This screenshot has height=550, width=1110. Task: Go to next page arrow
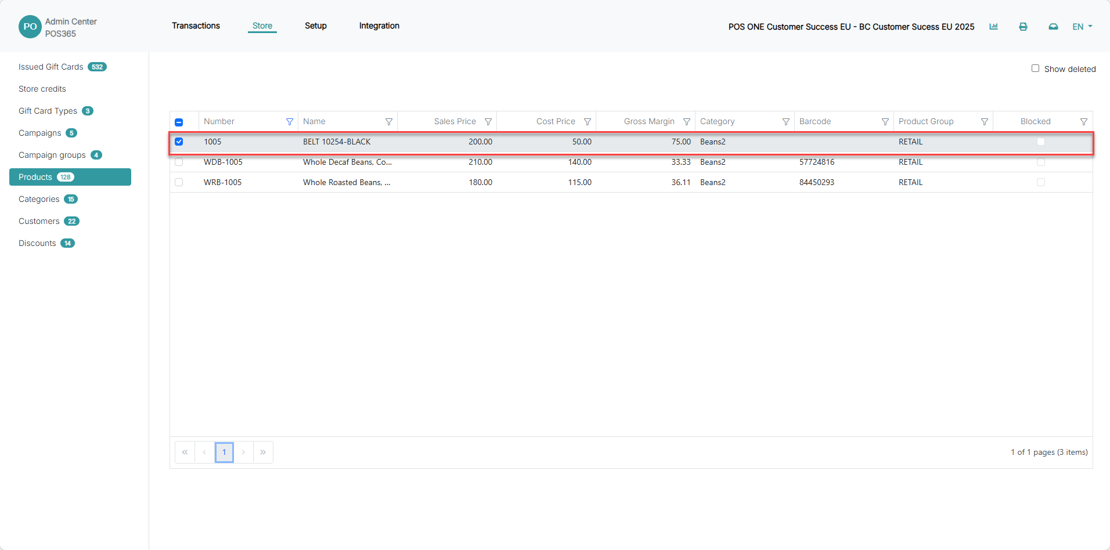[243, 452]
